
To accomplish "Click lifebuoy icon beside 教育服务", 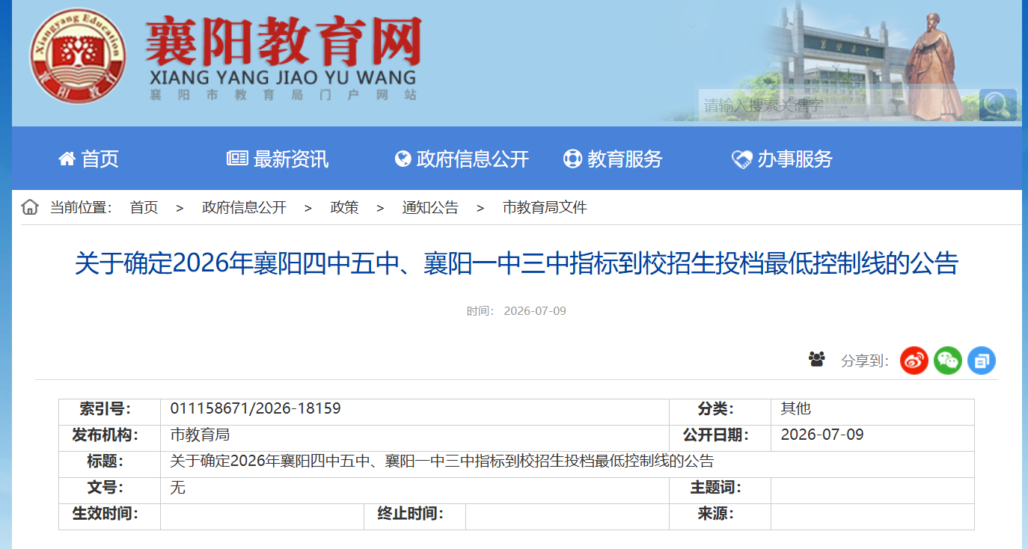I will click(x=572, y=159).
